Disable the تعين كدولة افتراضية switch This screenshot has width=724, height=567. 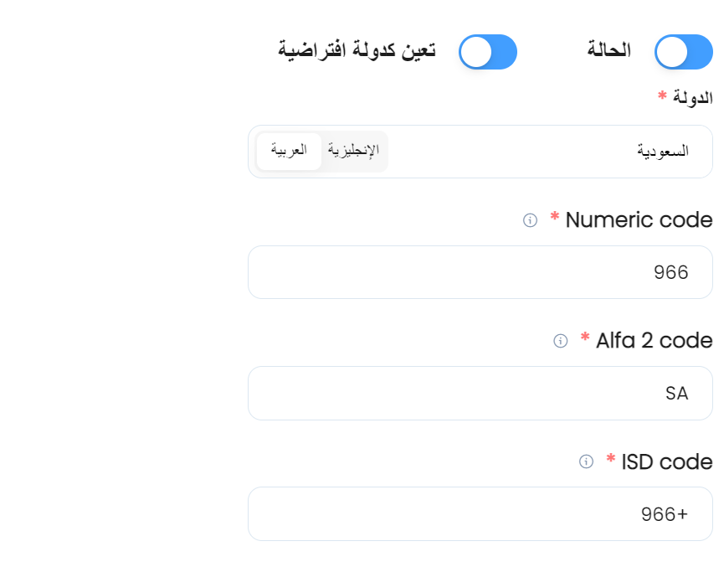tap(488, 52)
